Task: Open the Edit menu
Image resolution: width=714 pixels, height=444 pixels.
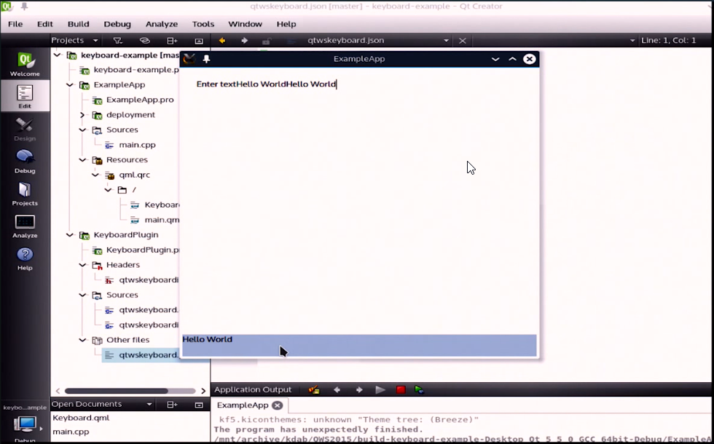Action: click(45, 24)
